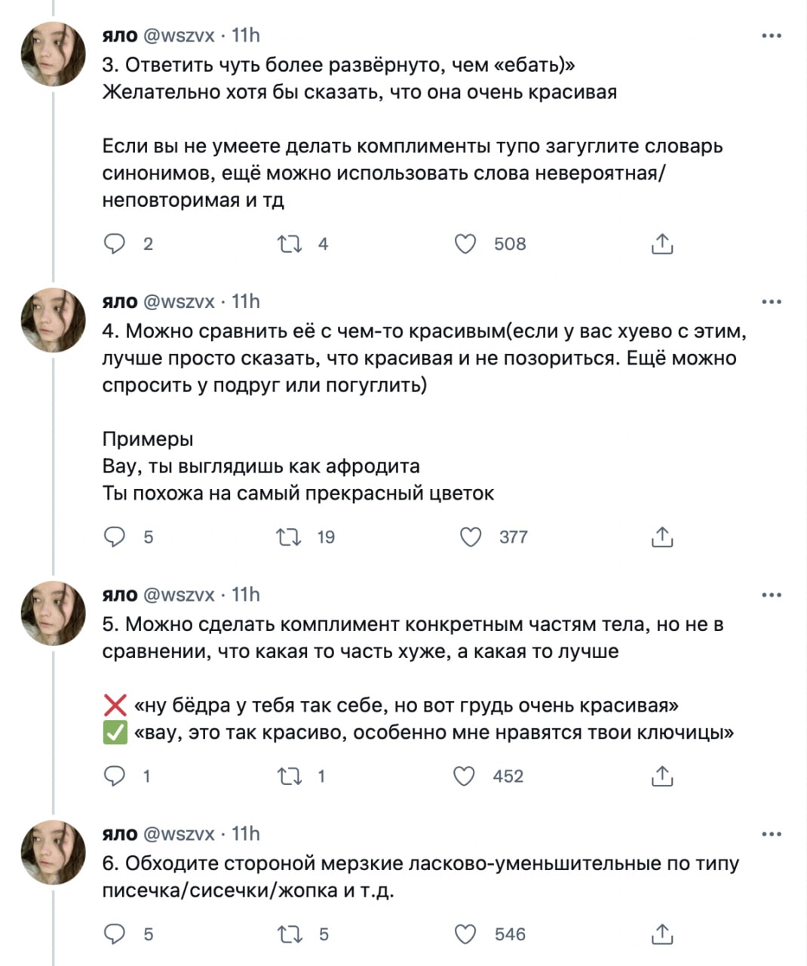Reply to the афродита comparison tweet
This screenshot has height=966, width=807.
(115, 537)
